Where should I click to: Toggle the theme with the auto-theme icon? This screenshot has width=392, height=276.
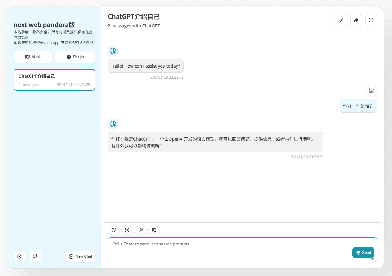point(127,230)
